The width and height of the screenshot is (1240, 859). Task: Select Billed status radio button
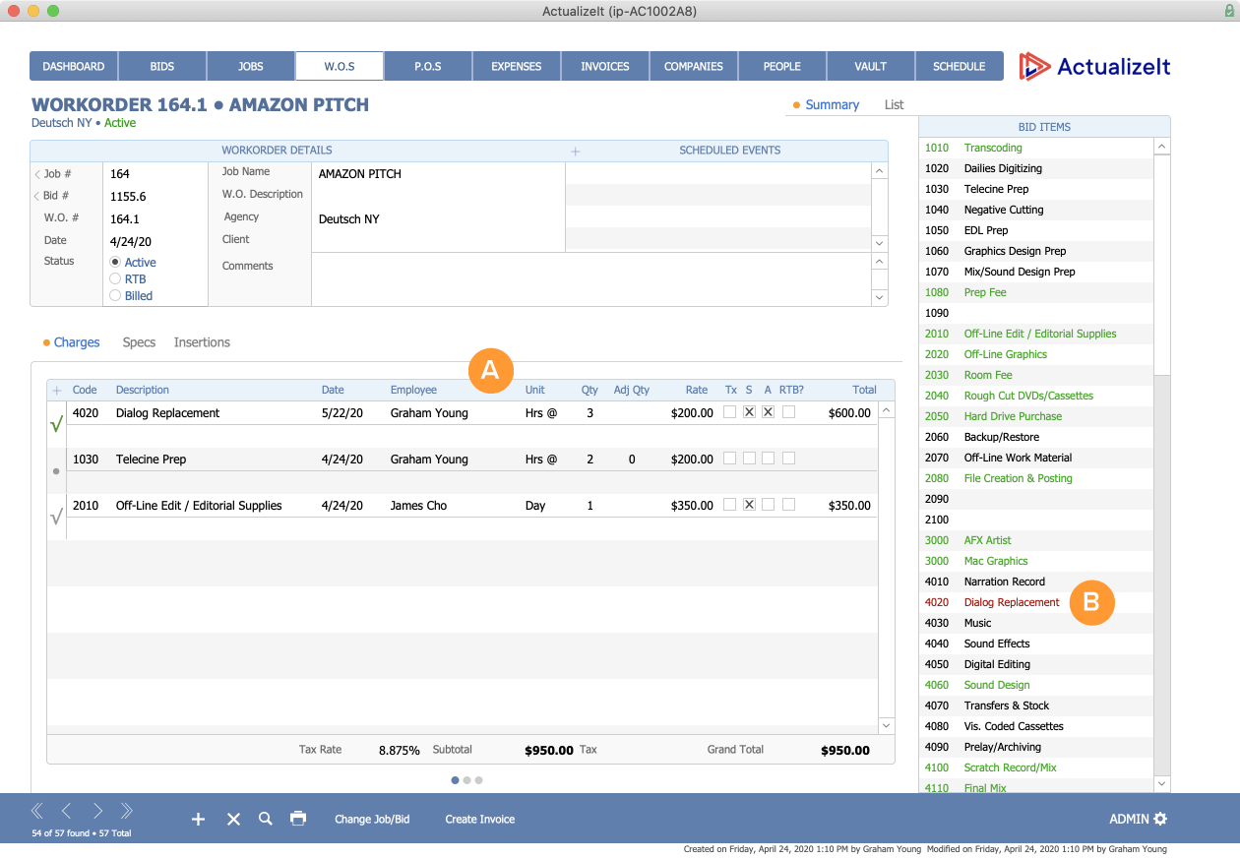tap(116, 295)
